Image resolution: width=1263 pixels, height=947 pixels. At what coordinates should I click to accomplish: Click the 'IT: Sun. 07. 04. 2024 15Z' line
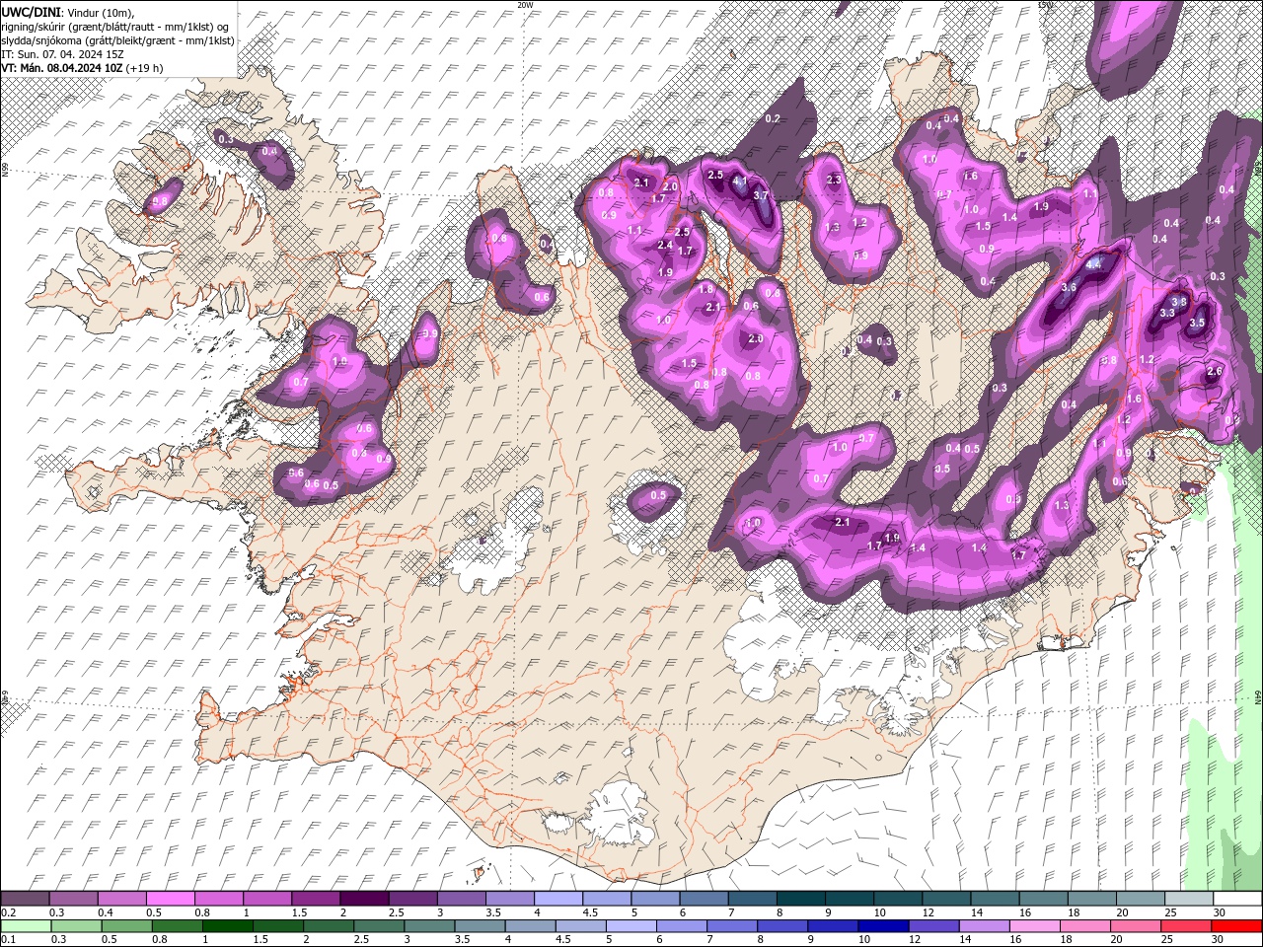pyautogui.click(x=62, y=53)
